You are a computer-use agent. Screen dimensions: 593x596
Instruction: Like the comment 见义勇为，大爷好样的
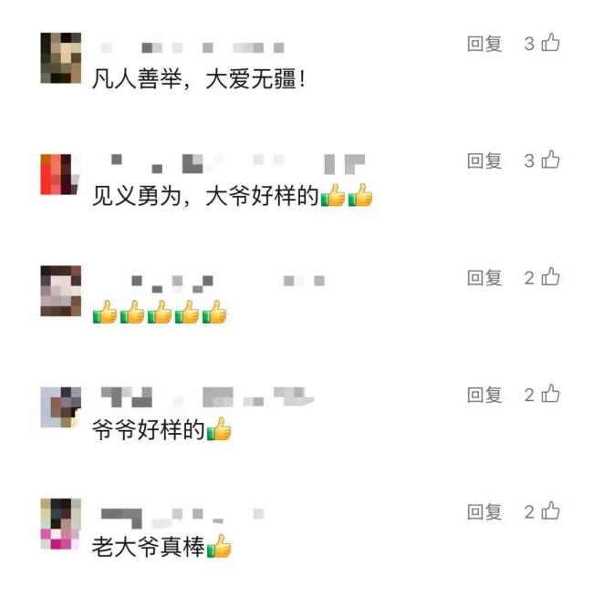pyautogui.click(x=550, y=159)
